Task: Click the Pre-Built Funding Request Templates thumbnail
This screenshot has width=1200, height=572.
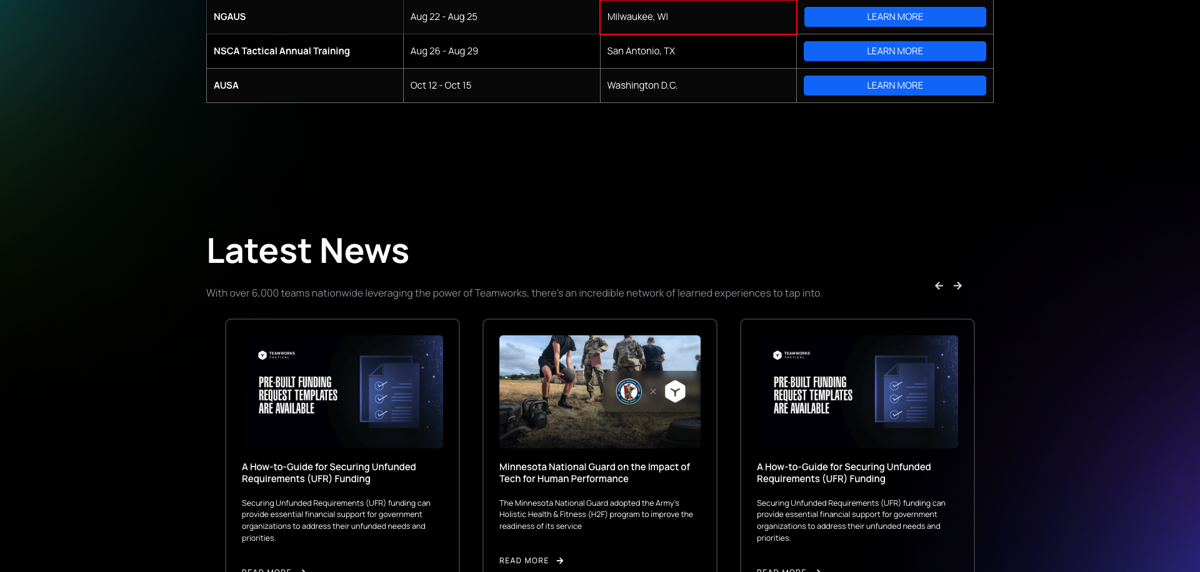Action: (342, 392)
